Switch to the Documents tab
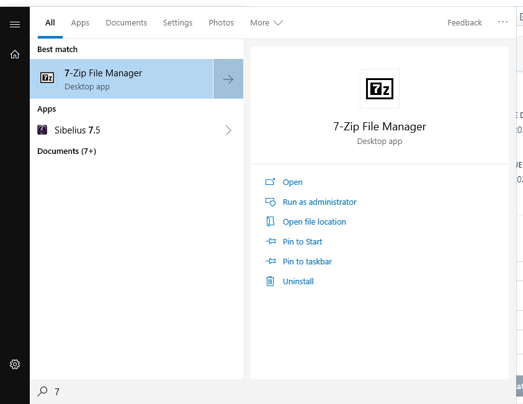523x404 pixels. 126,23
